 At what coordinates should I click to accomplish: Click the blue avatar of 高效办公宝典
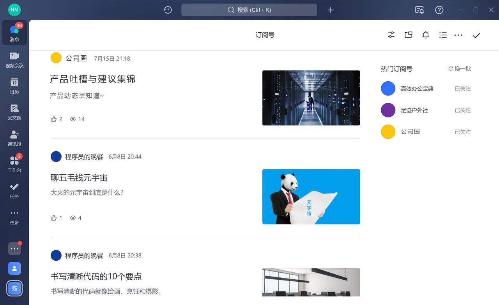388,89
